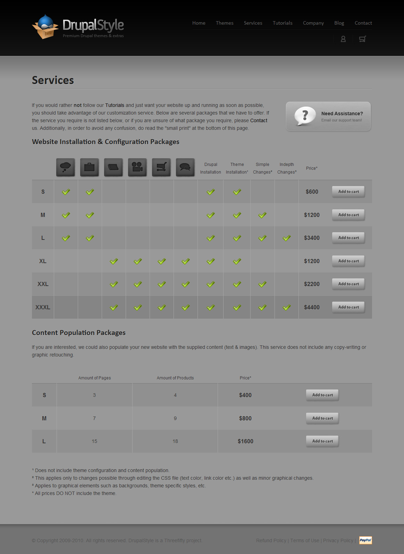Click the 18 products cell
Viewport: 404px width, 554px height.
[x=175, y=441]
